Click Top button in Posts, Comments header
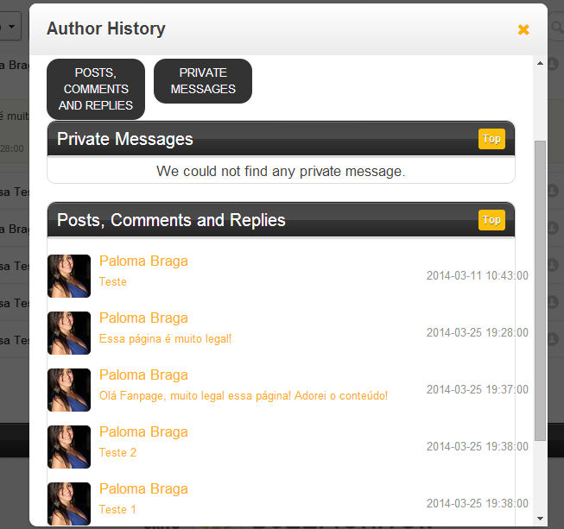564x529 pixels. point(491,220)
